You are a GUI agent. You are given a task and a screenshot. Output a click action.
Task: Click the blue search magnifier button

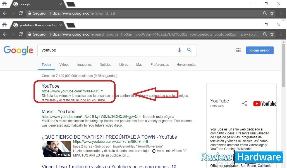[x=189, y=50]
